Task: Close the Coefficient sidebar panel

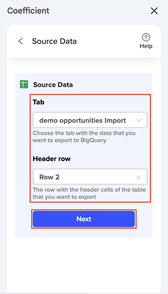Action: pos(154,11)
